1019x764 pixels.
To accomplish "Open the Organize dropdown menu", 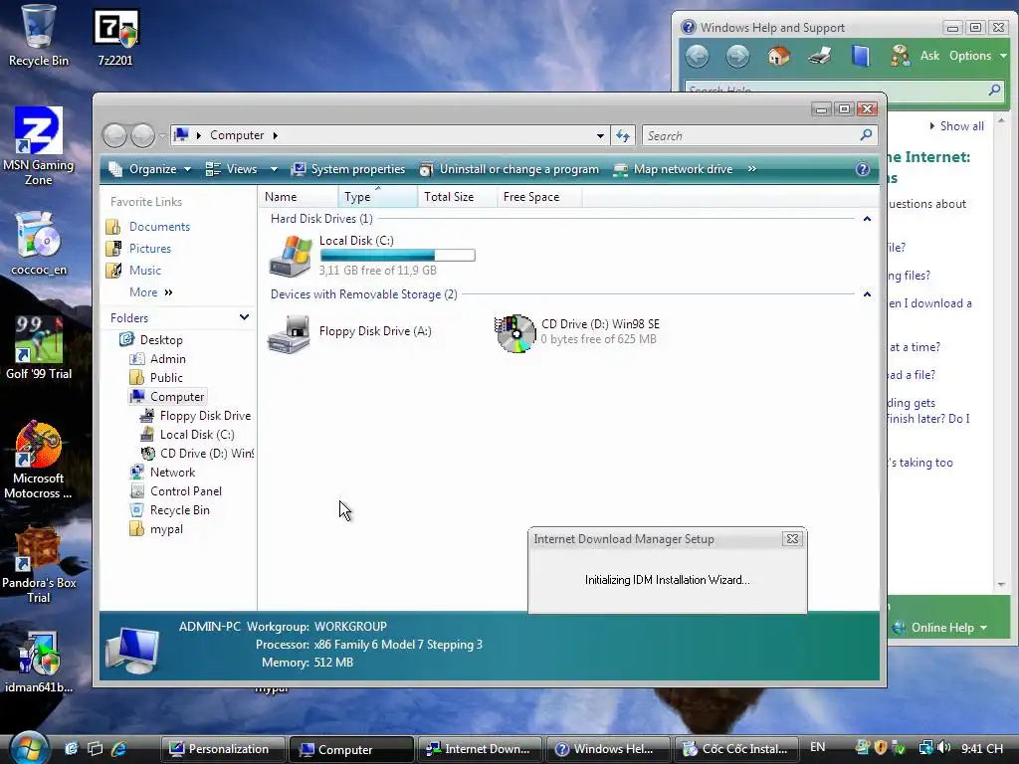I will click(150, 169).
